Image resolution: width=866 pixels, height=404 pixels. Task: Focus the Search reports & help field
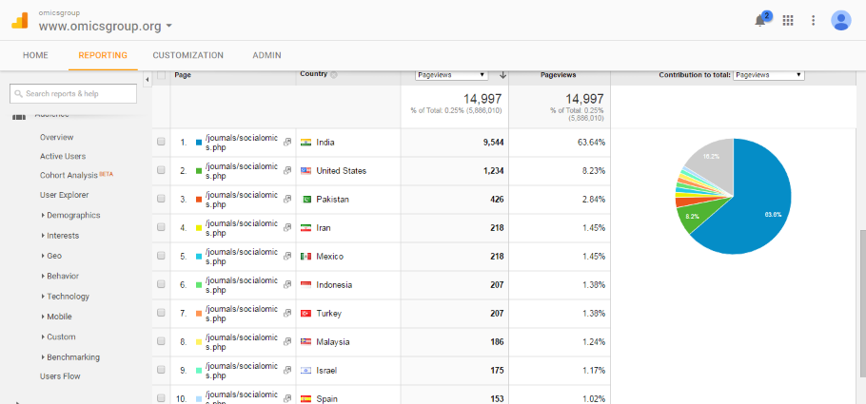(x=73, y=94)
